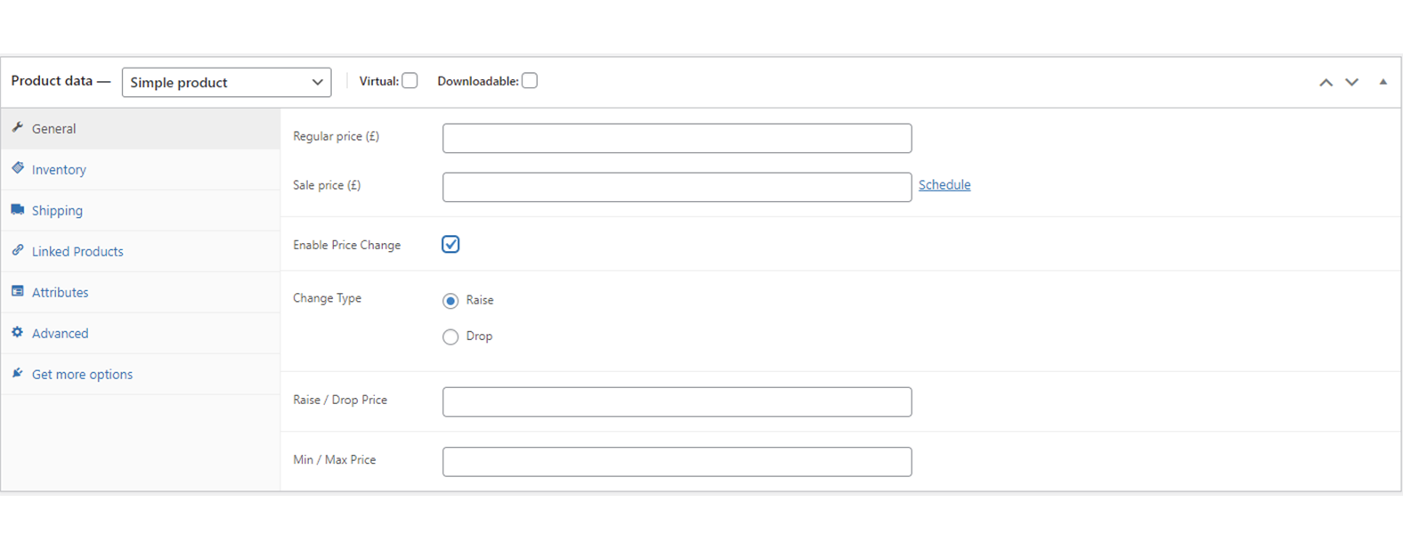Uncheck Enable Price Change
Screen dimensions: 1403x551
pyautogui.click(x=450, y=245)
